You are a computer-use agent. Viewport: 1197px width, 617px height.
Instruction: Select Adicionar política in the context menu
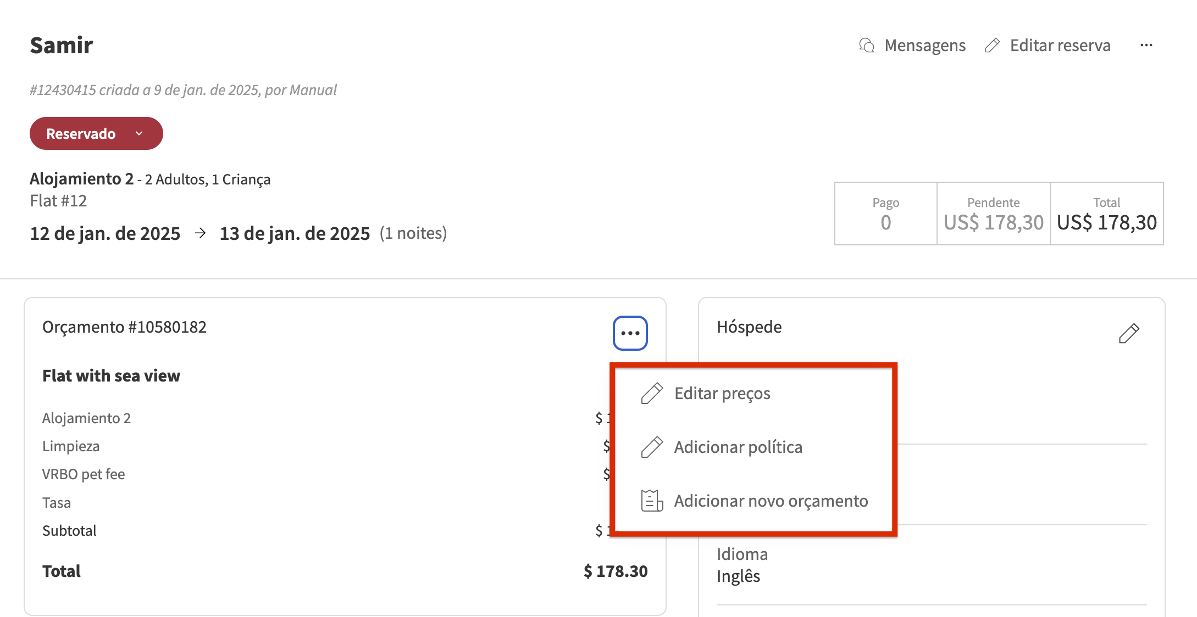pyautogui.click(x=739, y=446)
